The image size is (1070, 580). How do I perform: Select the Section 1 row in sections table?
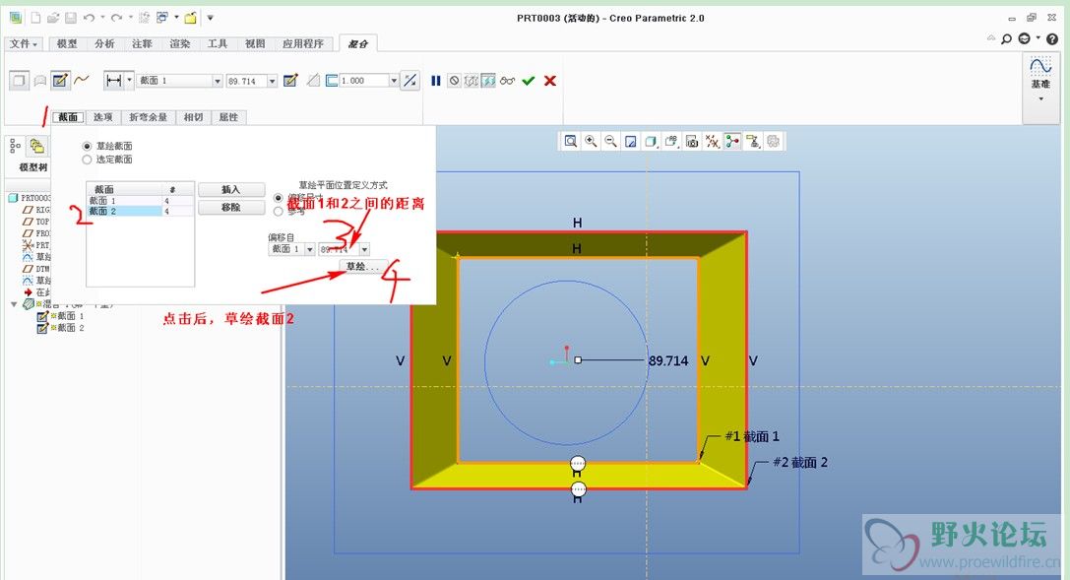click(141, 201)
